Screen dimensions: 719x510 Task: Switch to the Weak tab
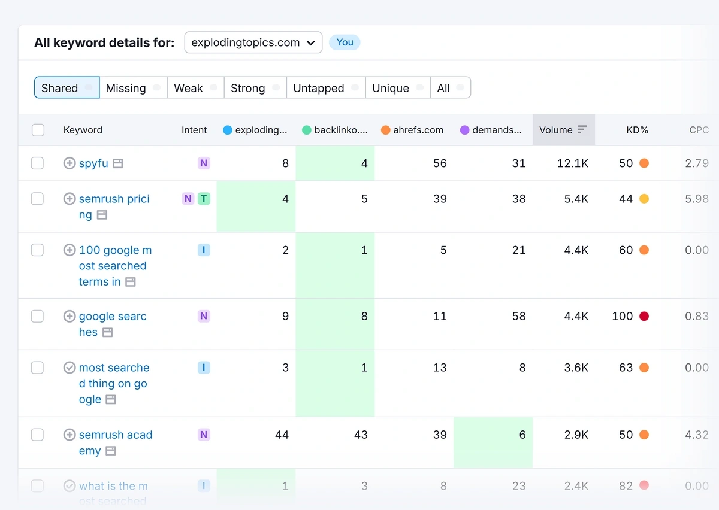tap(195, 88)
